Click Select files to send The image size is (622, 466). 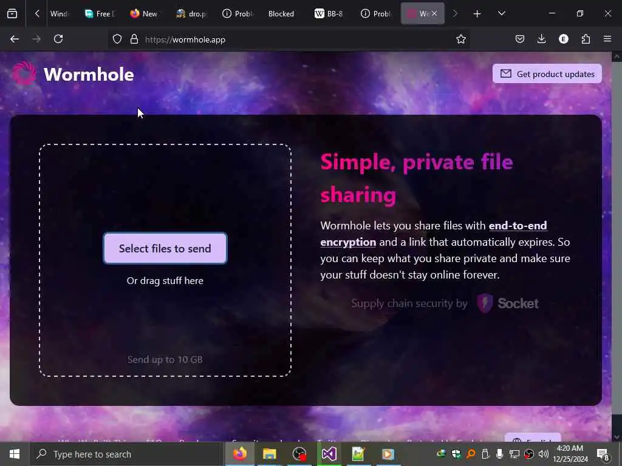[x=165, y=248]
